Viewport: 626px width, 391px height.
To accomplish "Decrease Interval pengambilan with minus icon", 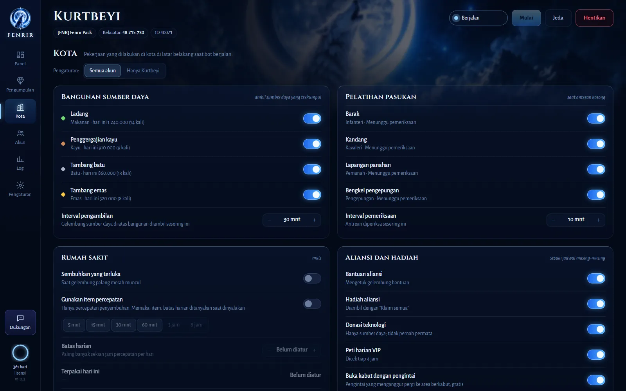I will (x=269, y=220).
